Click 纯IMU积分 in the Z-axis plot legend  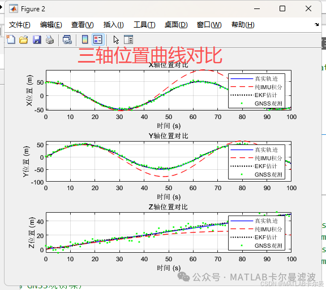(268, 229)
